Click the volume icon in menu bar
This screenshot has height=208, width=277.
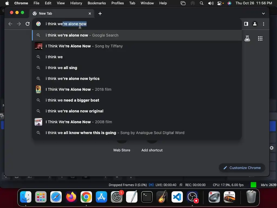click(x=211, y=3)
